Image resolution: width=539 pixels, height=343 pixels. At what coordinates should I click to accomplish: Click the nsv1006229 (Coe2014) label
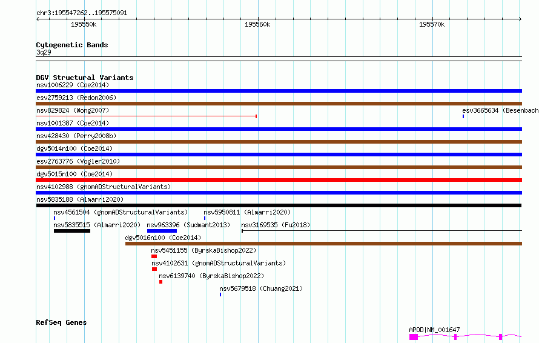[73, 85]
